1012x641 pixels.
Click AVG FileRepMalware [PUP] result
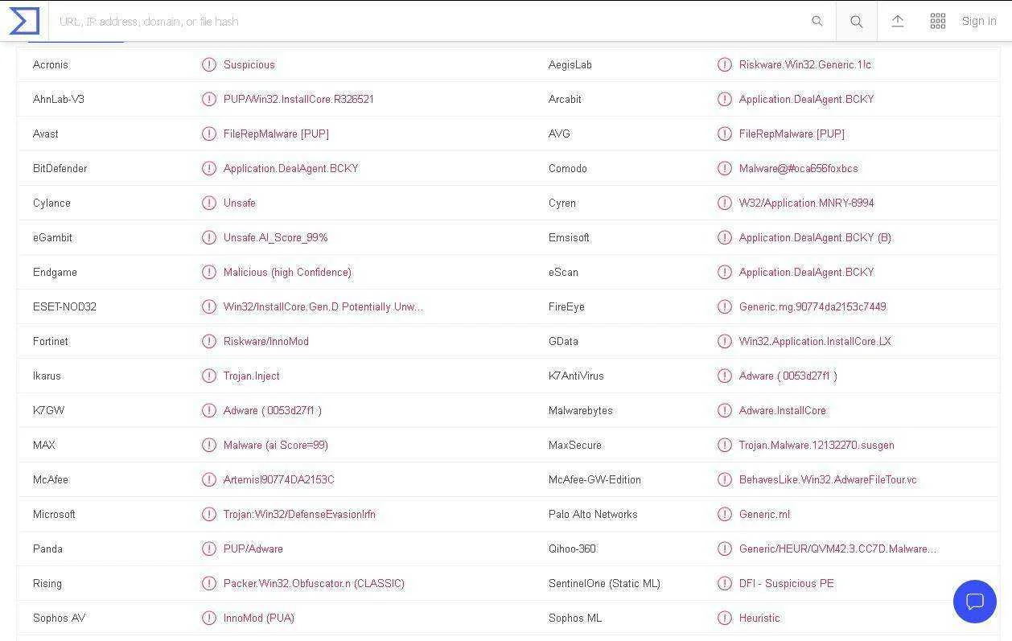(x=792, y=134)
